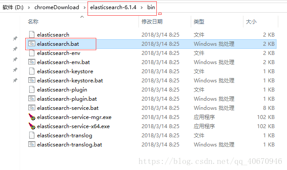The width and height of the screenshot is (287, 170).
Task: Click the date cell of elasticsearch-keystore
Action: [160, 71]
